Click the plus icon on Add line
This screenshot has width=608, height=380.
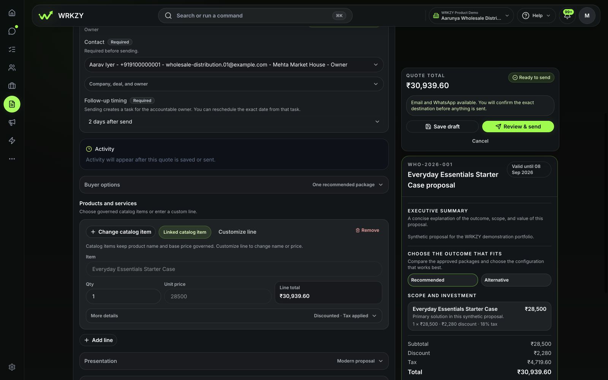[87, 340]
